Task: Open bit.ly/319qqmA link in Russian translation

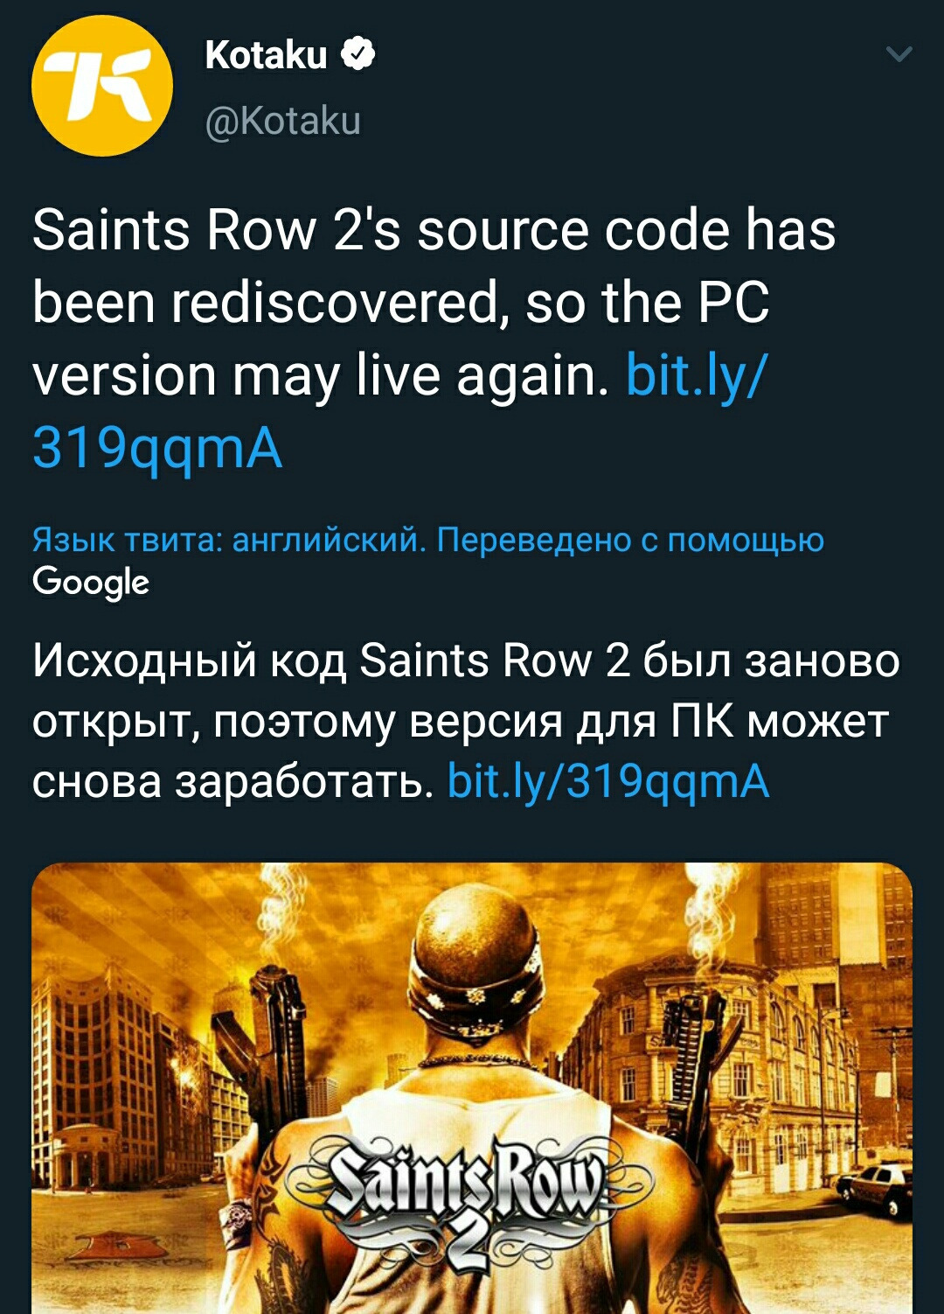Action: pos(608,781)
